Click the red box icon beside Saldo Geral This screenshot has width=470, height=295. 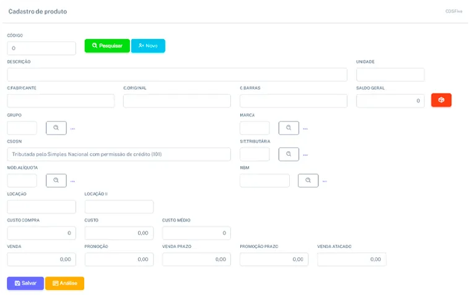tap(441, 100)
